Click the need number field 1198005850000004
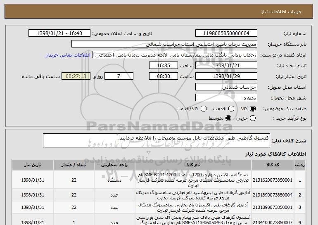 point(226,33)
